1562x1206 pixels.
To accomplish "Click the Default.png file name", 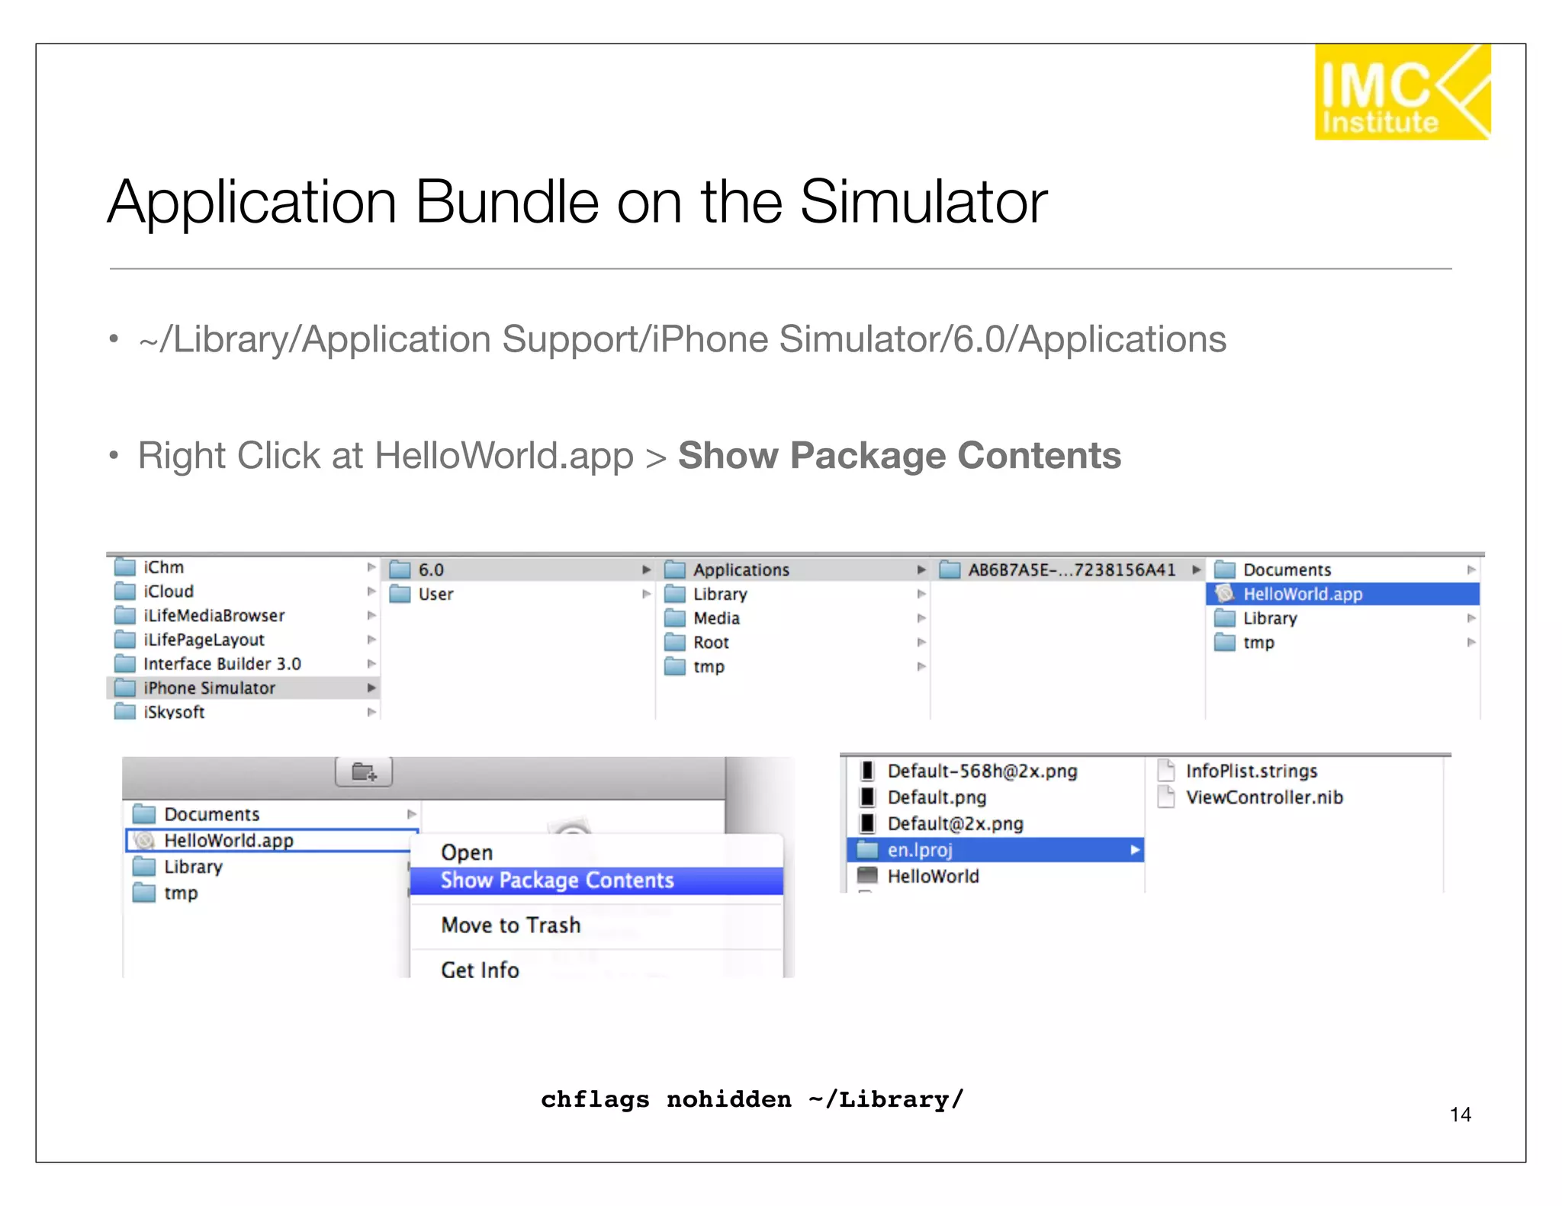I will [x=937, y=797].
